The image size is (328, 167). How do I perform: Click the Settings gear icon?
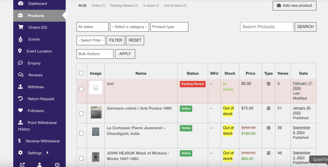coord(20,153)
